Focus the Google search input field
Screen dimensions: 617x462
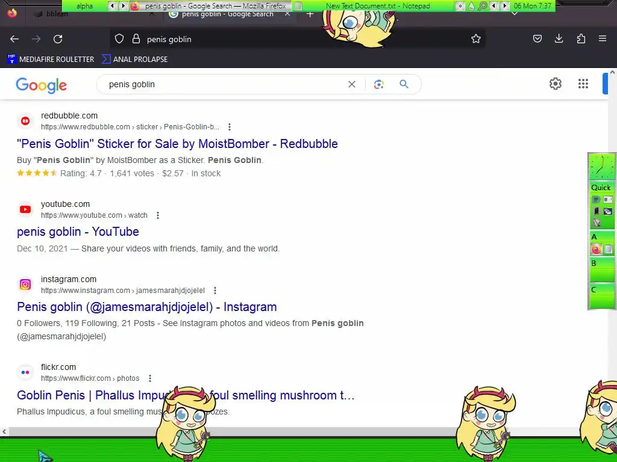[224, 84]
